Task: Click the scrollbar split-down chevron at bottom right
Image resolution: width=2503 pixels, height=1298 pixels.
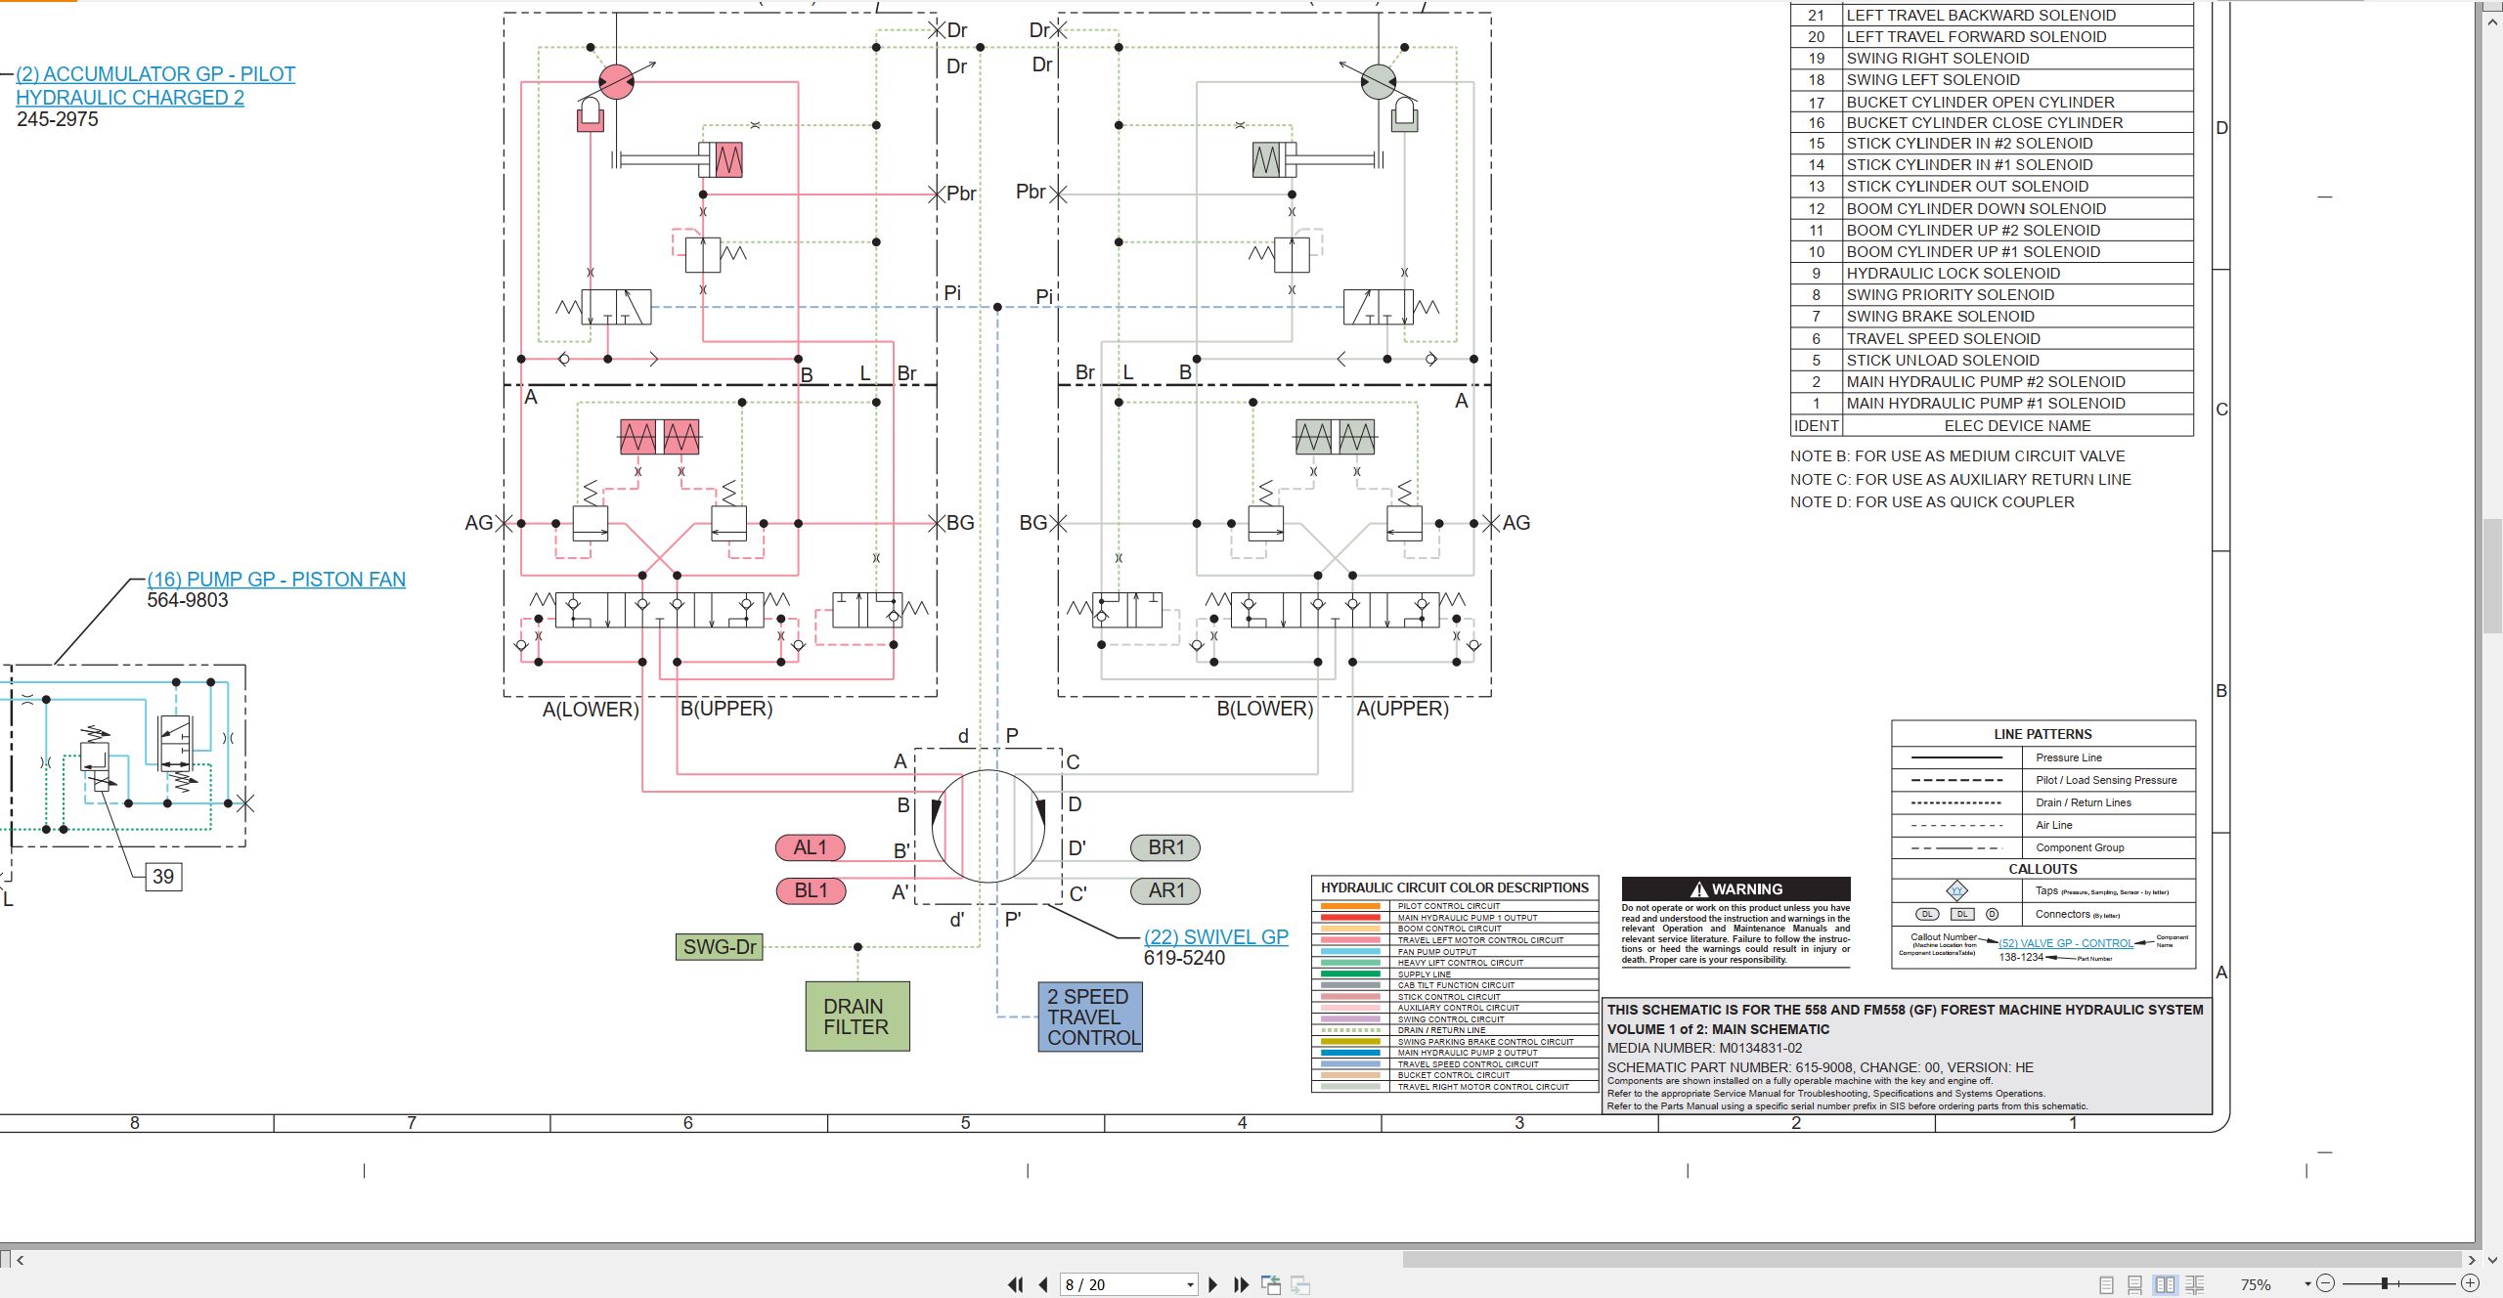Action: (2492, 1260)
